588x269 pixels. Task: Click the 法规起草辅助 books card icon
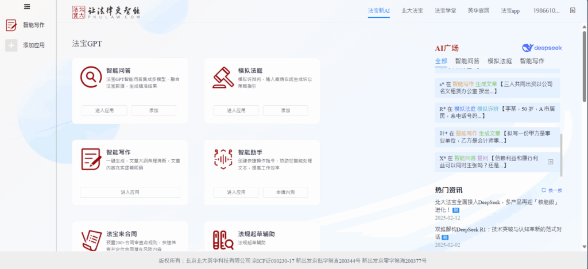tap(223, 240)
